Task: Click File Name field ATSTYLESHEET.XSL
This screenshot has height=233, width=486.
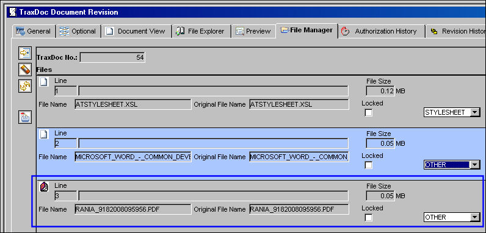Action: tap(133, 104)
